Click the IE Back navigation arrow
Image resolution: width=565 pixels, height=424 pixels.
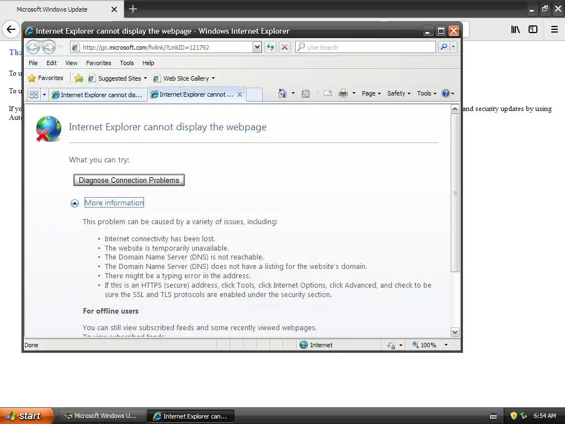(x=33, y=47)
